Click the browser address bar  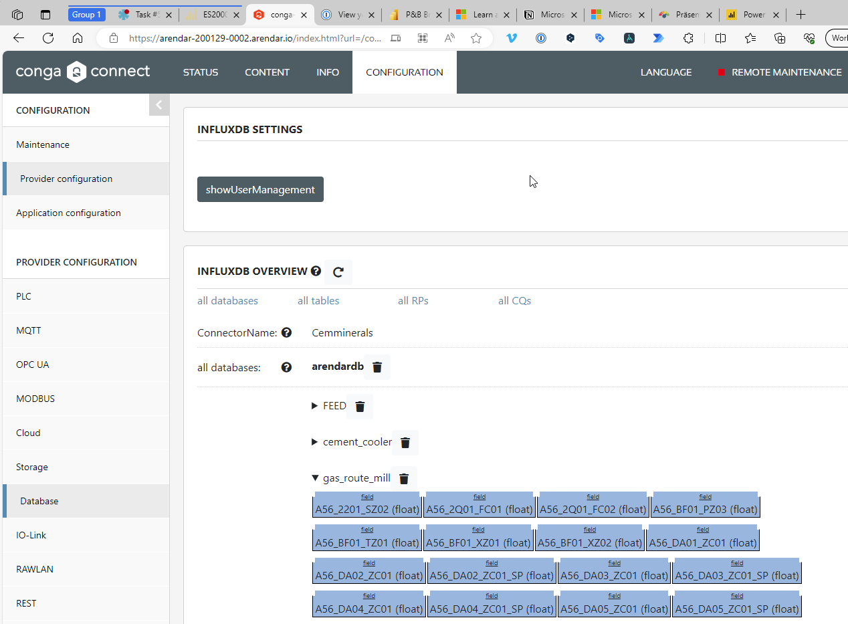255,38
